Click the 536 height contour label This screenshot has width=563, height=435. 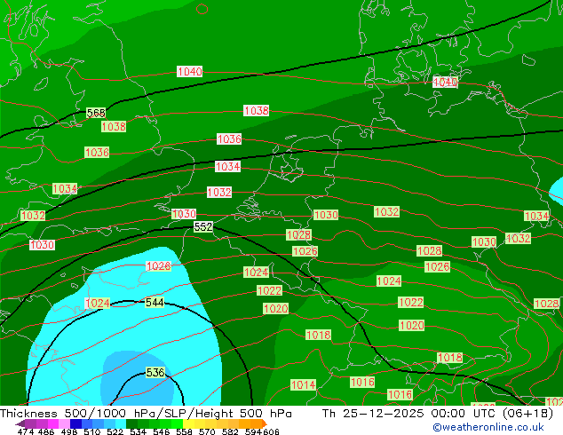pos(155,373)
